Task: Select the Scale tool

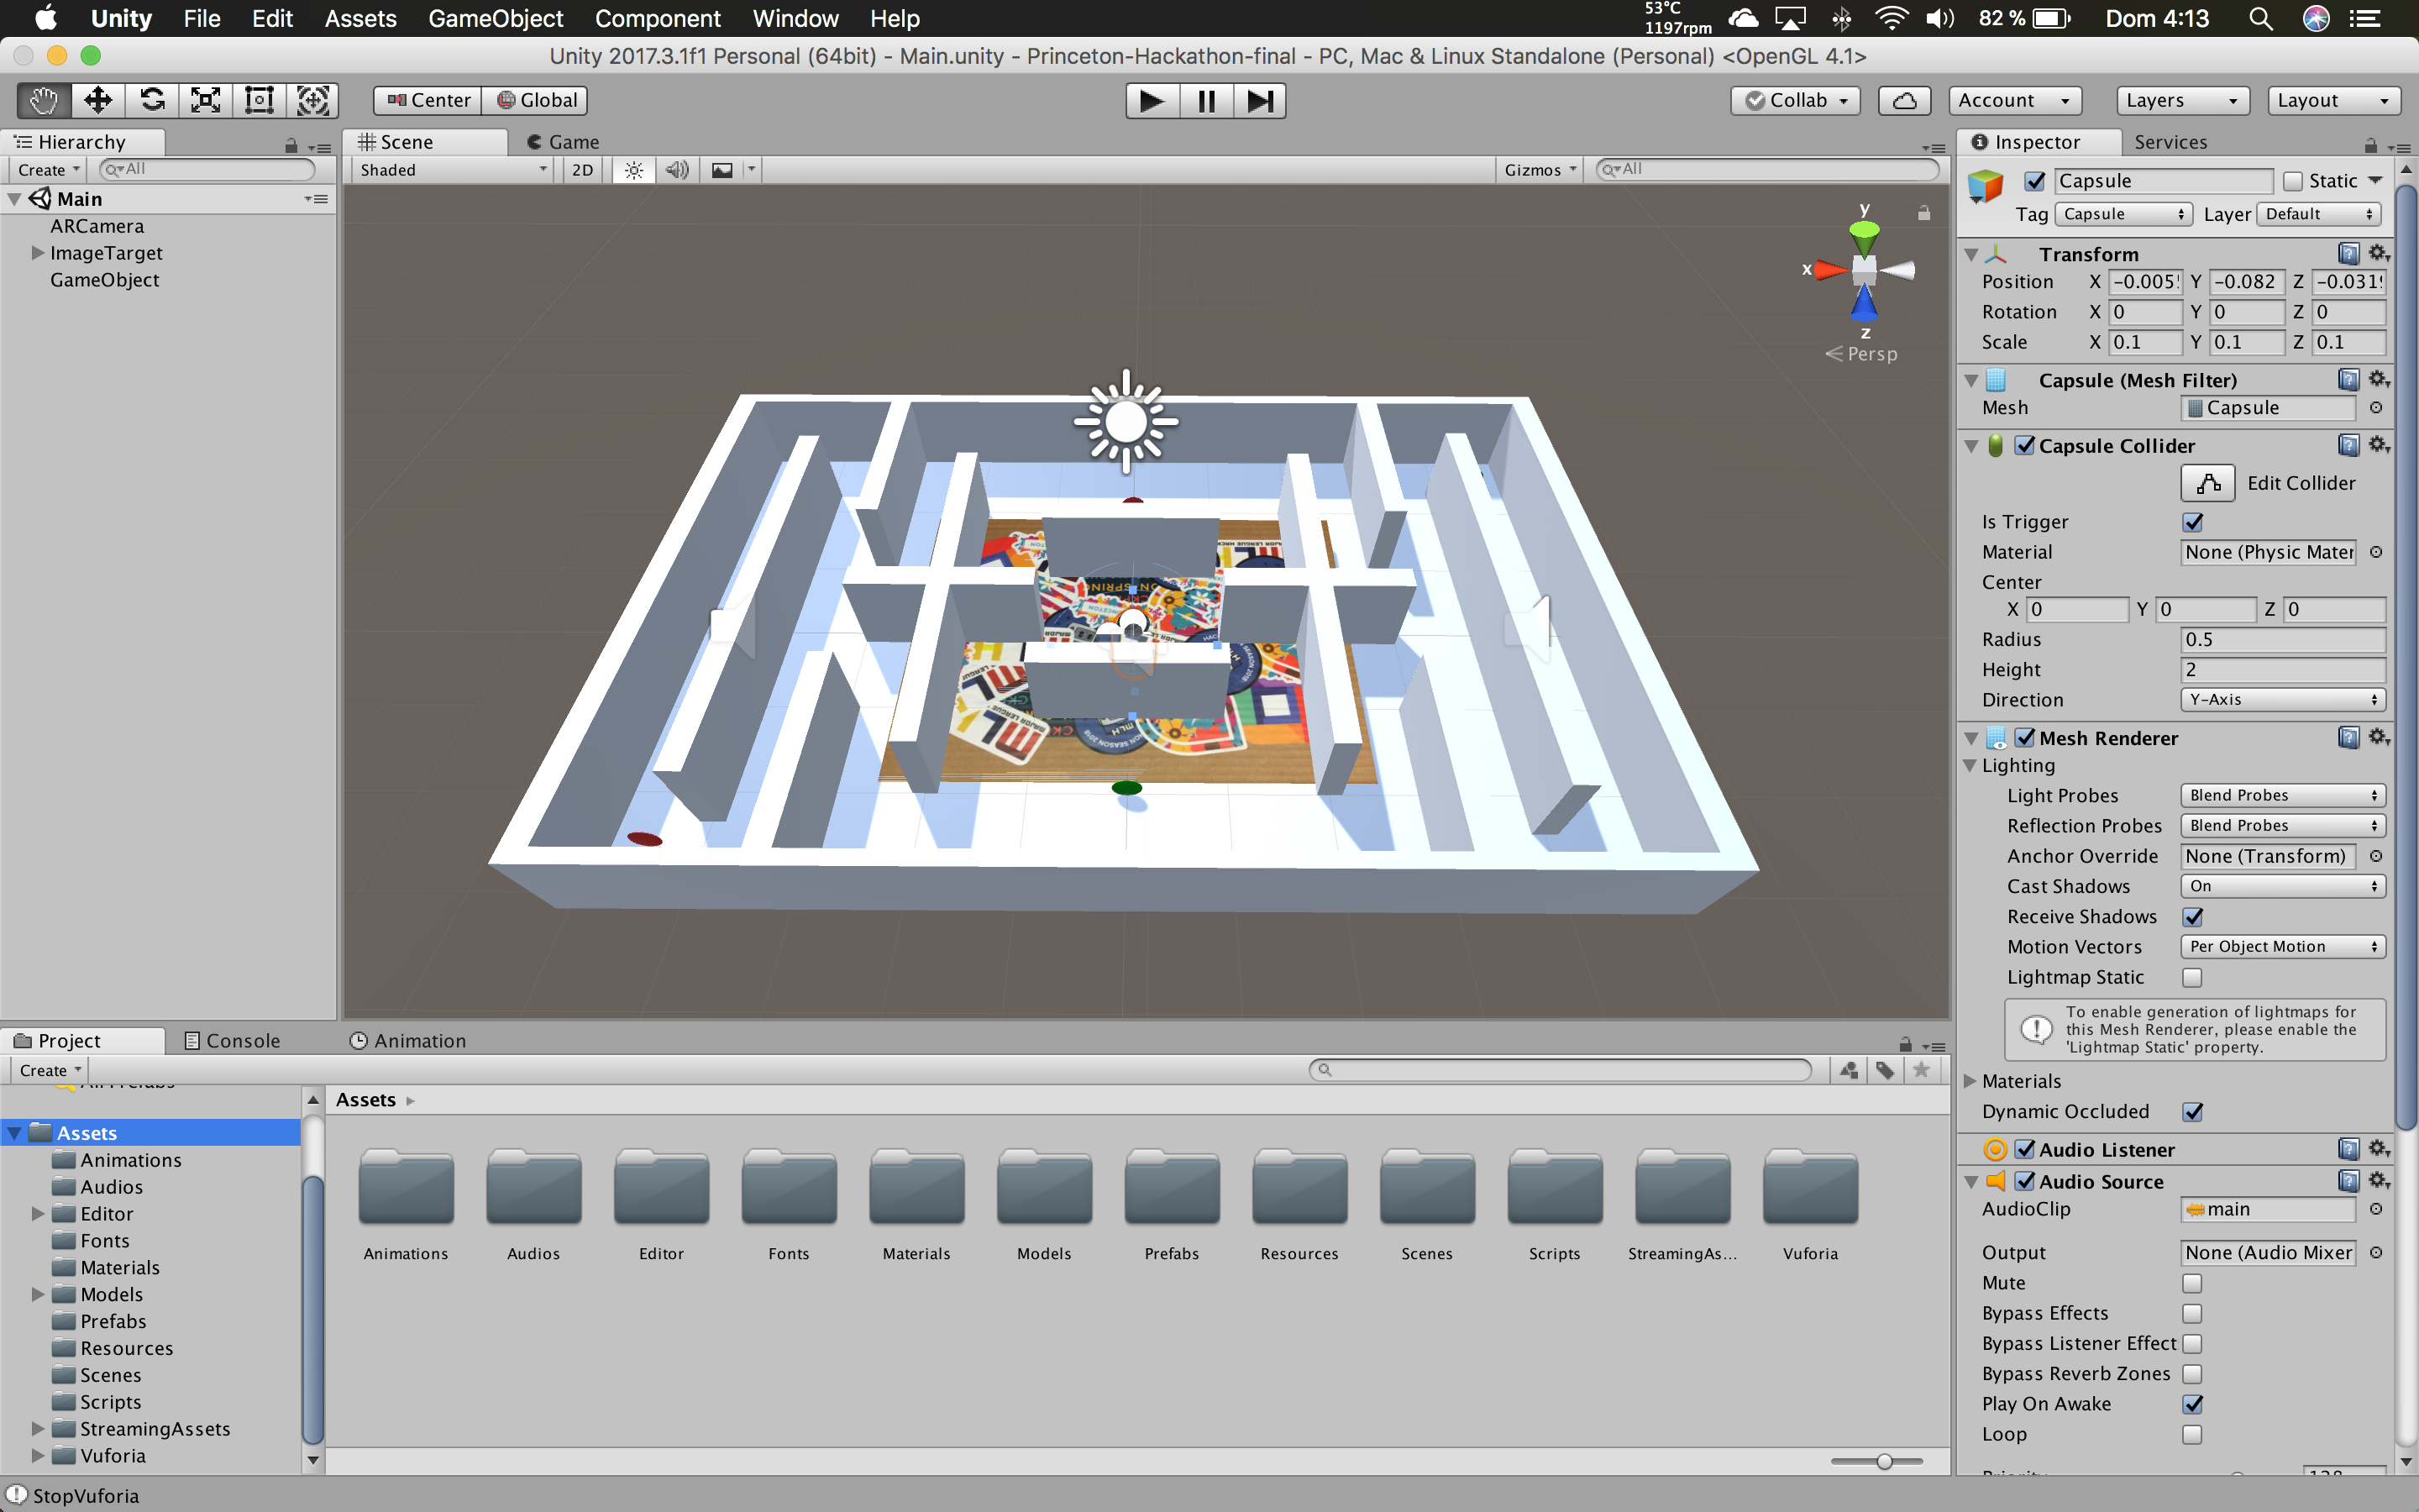Action: click(206, 100)
